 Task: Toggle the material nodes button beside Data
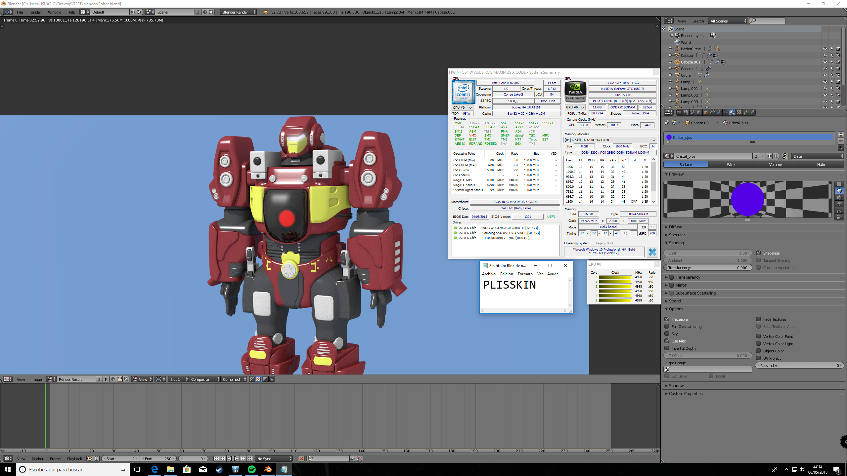(785, 156)
